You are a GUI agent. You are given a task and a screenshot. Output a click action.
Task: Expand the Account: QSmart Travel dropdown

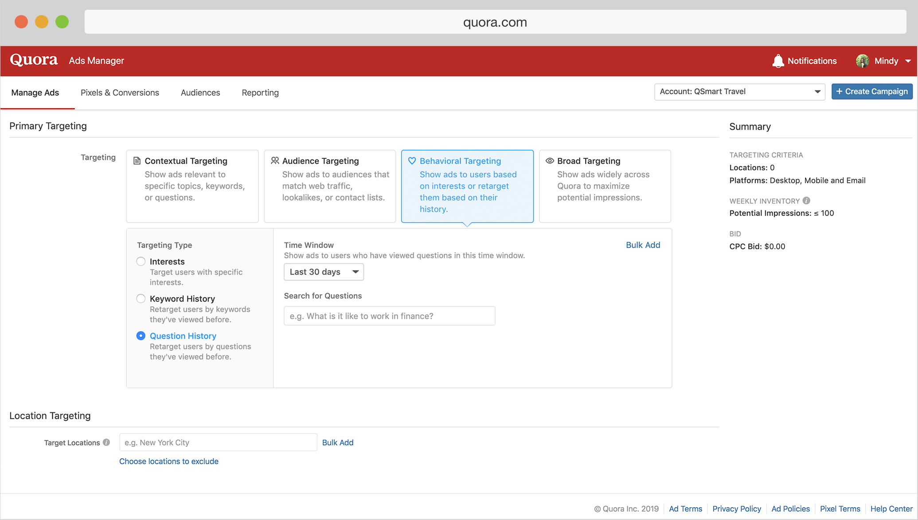point(739,92)
